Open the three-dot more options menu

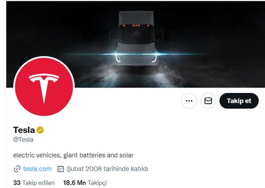pos(189,101)
